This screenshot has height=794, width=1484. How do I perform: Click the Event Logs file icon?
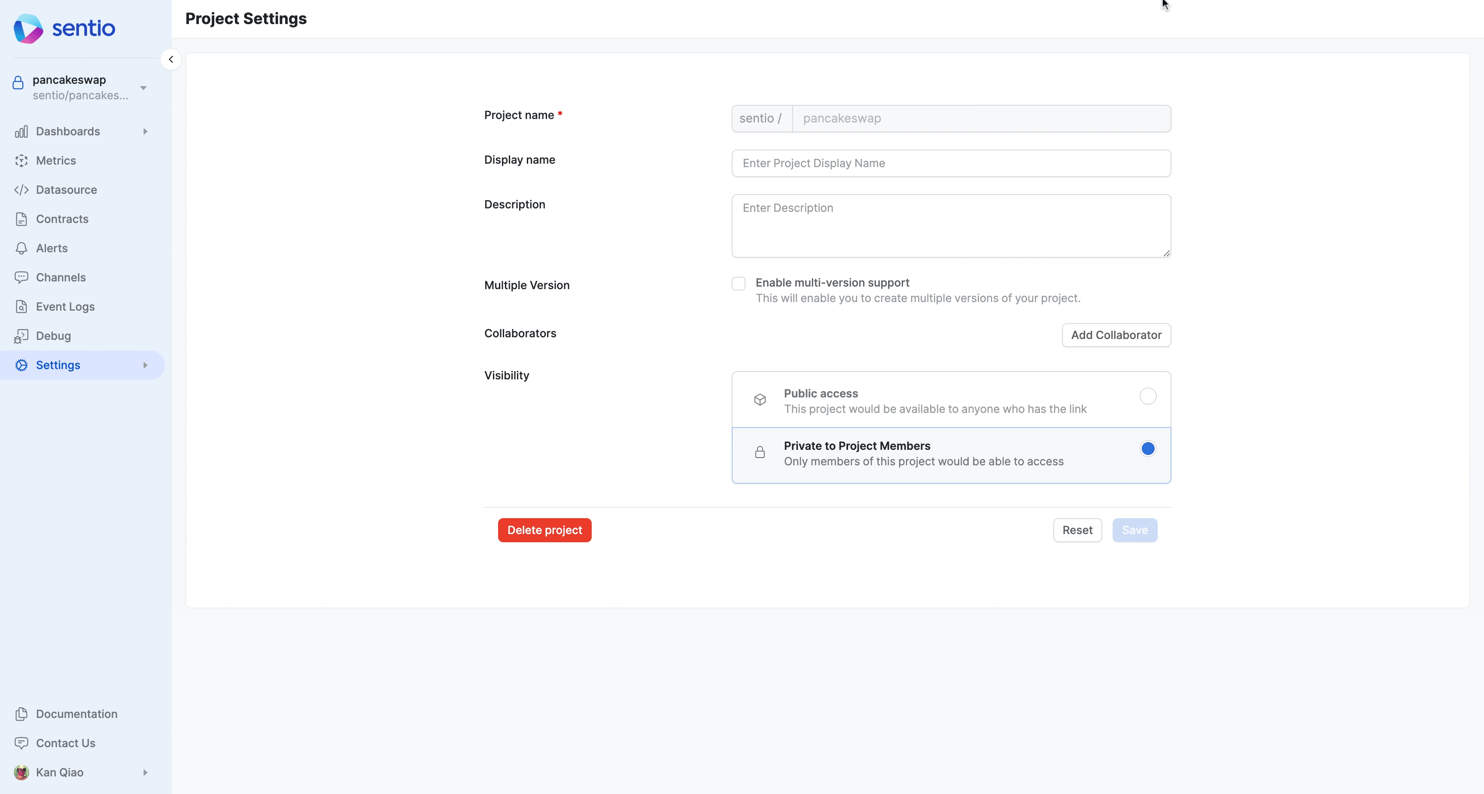click(x=21, y=307)
